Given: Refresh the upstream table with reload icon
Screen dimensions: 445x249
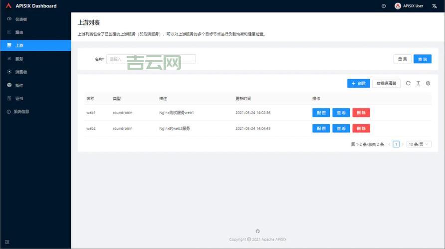Looking at the screenshot, I should pyautogui.click(x=408, y=83).
